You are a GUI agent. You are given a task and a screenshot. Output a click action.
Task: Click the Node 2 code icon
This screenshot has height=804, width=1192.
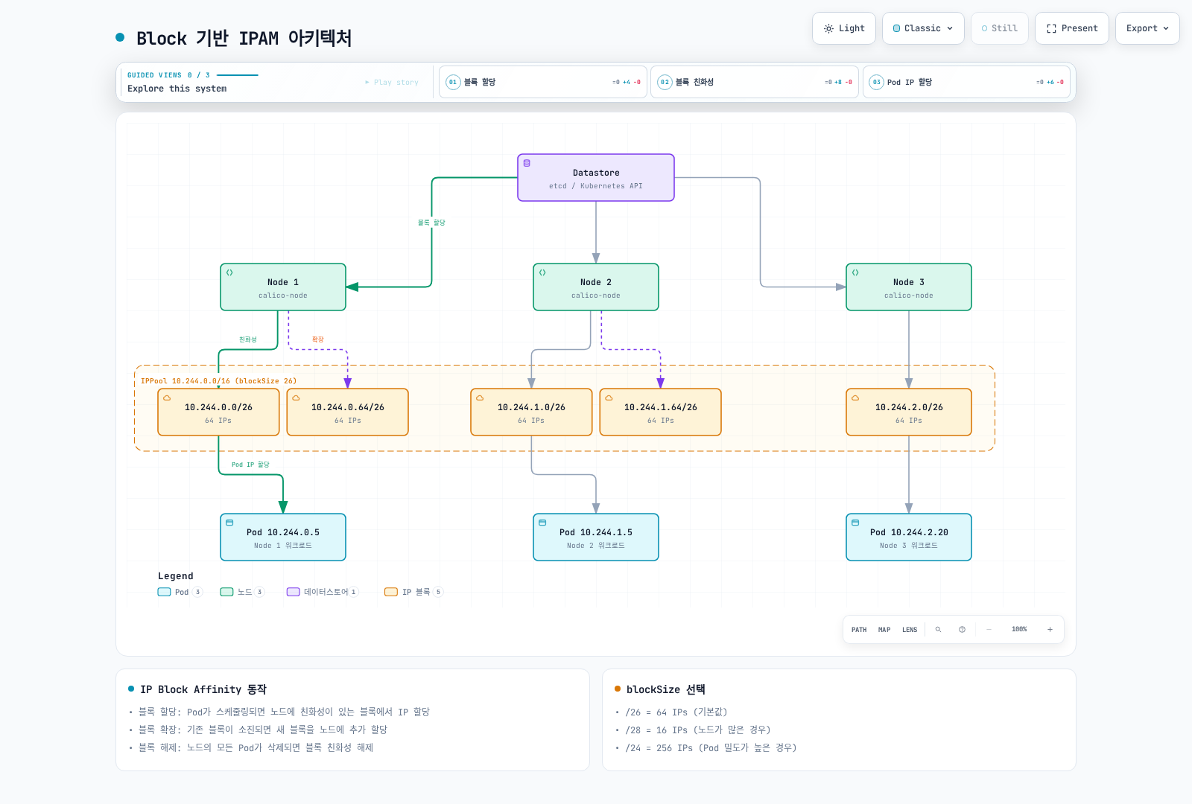pyautogui.click(x=542, y=272)
